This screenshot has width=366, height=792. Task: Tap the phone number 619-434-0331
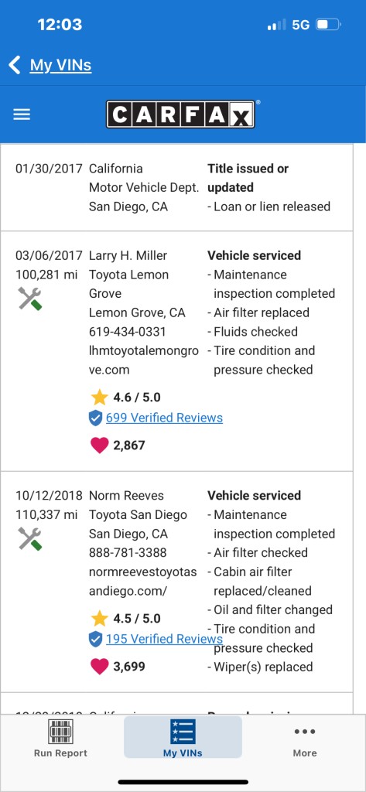128,332
